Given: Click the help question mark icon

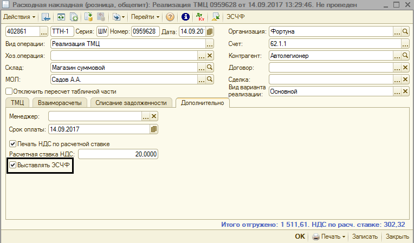Looking at the screenshot, I should click(x=170, y=17).
